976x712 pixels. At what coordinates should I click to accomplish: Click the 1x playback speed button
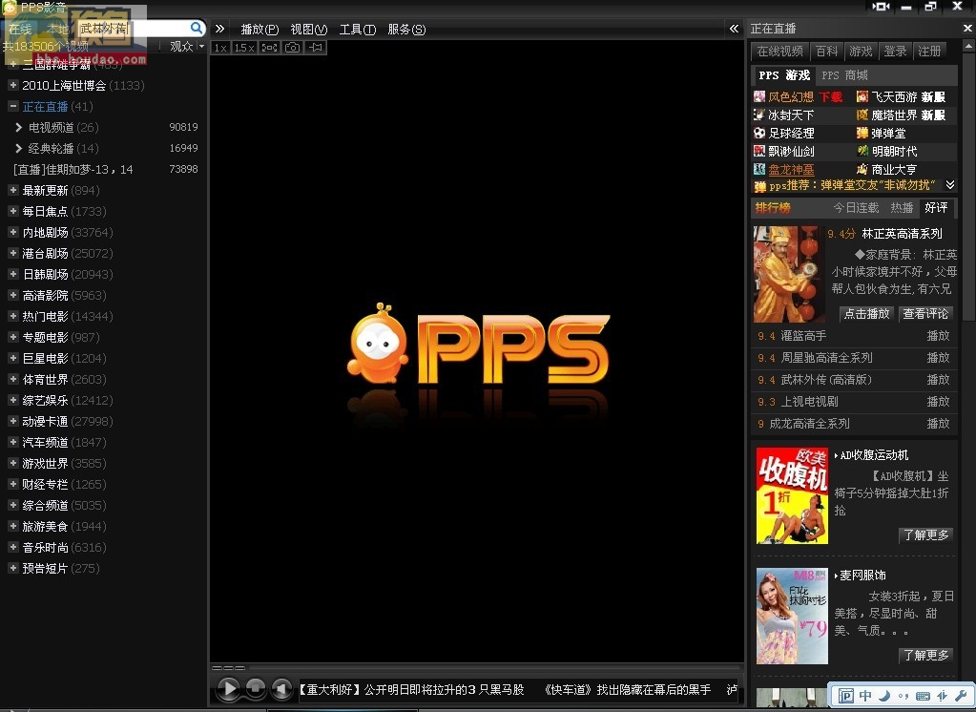219,48
